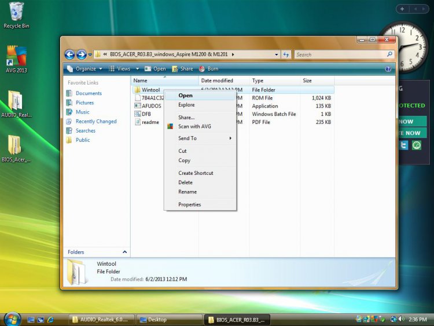Expand Send To submenu arrow

[230, 138]
